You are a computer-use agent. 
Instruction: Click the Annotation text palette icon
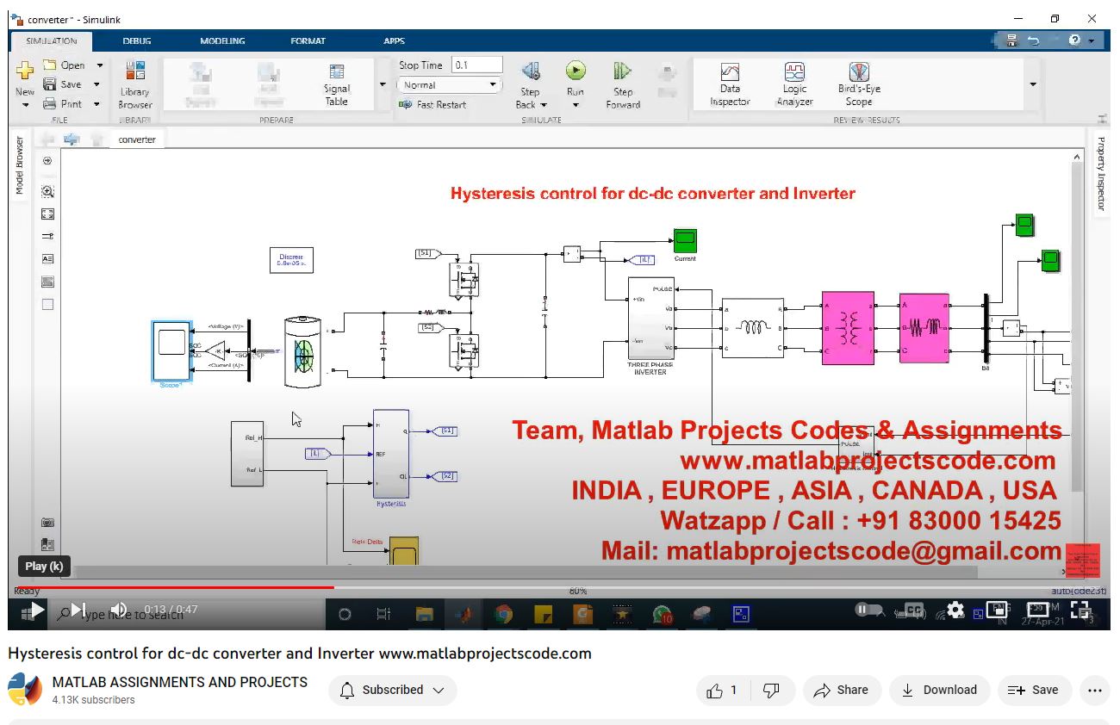[x=48, y=258]
